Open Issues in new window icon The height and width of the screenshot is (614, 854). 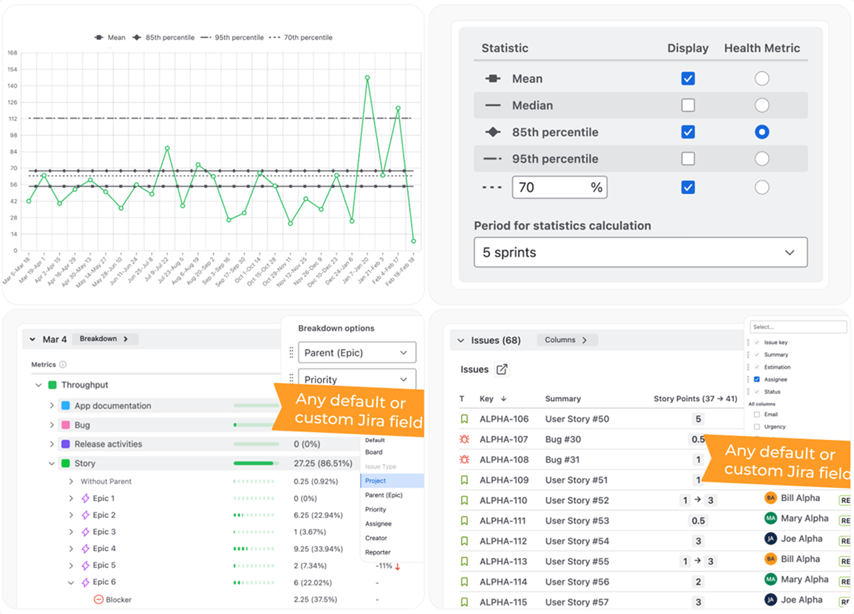pos(501,369)
